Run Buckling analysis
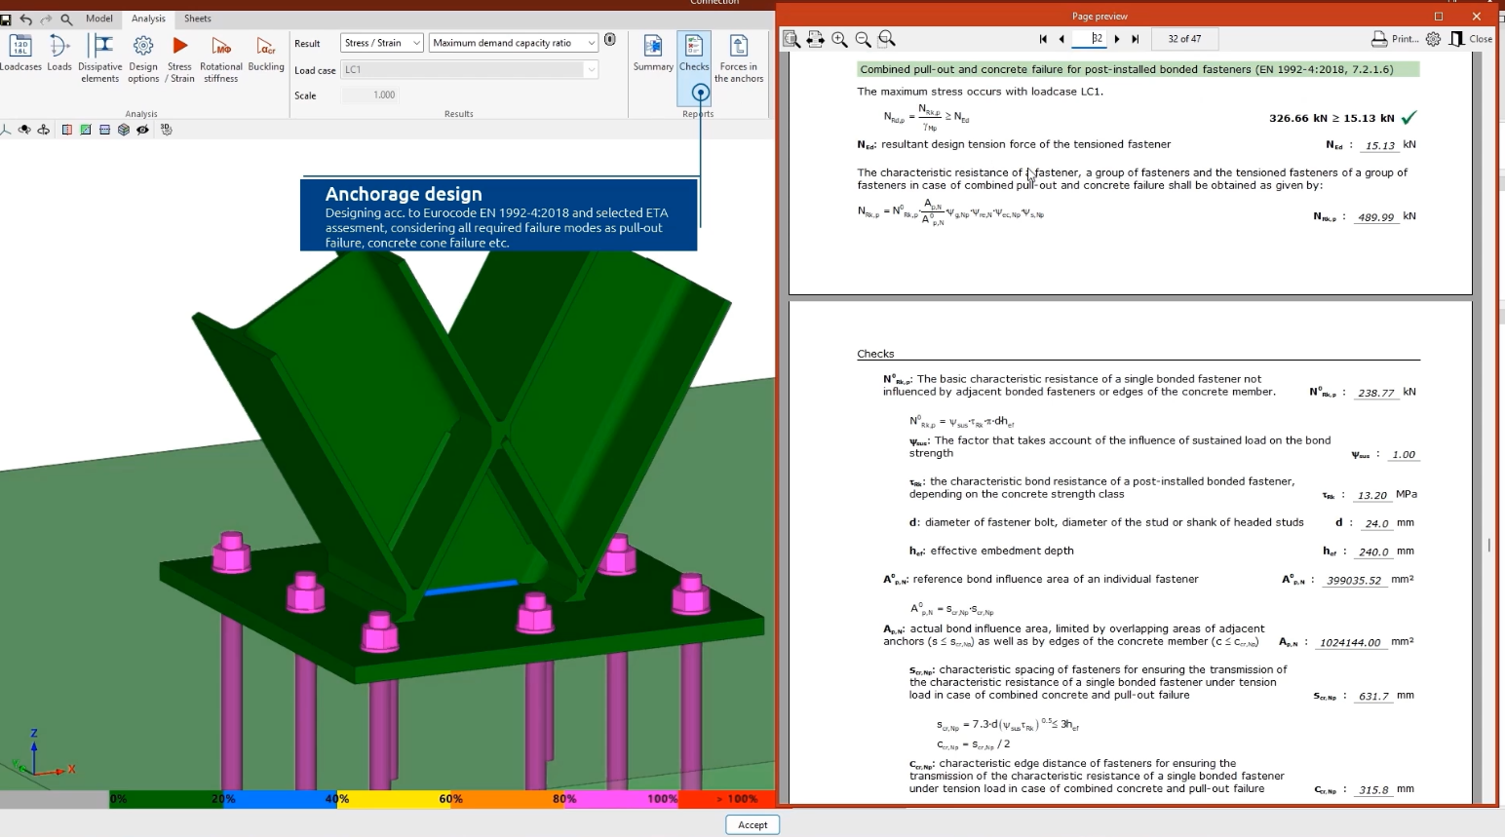1505x837 pixels. [x=265, y=53]
